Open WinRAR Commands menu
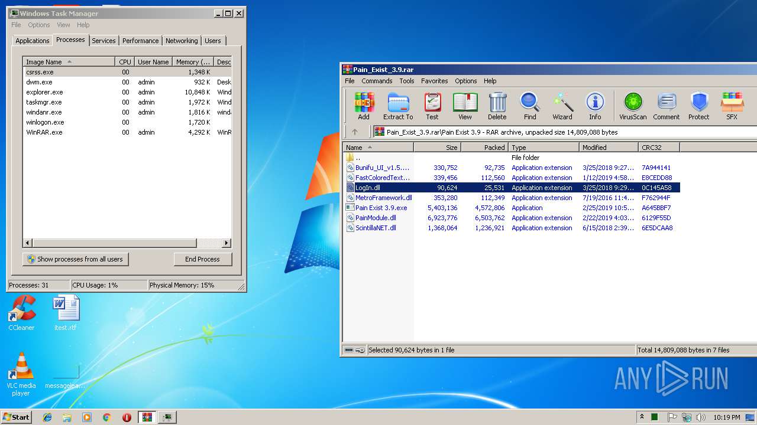The image size is (757, 425). [x=377, y=81]
